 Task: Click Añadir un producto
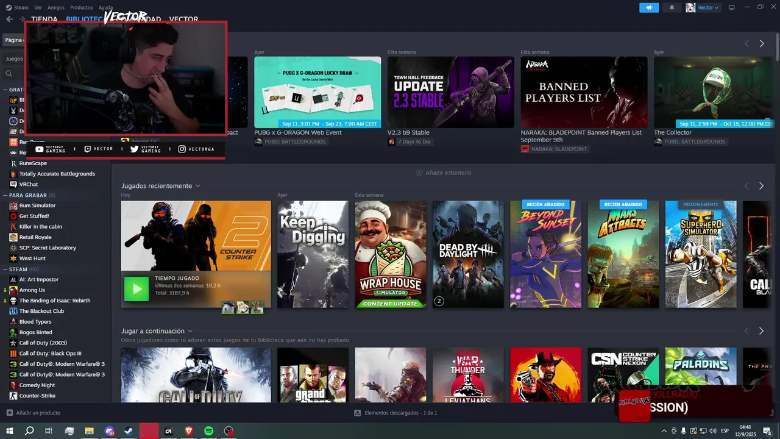click(33, 413)
